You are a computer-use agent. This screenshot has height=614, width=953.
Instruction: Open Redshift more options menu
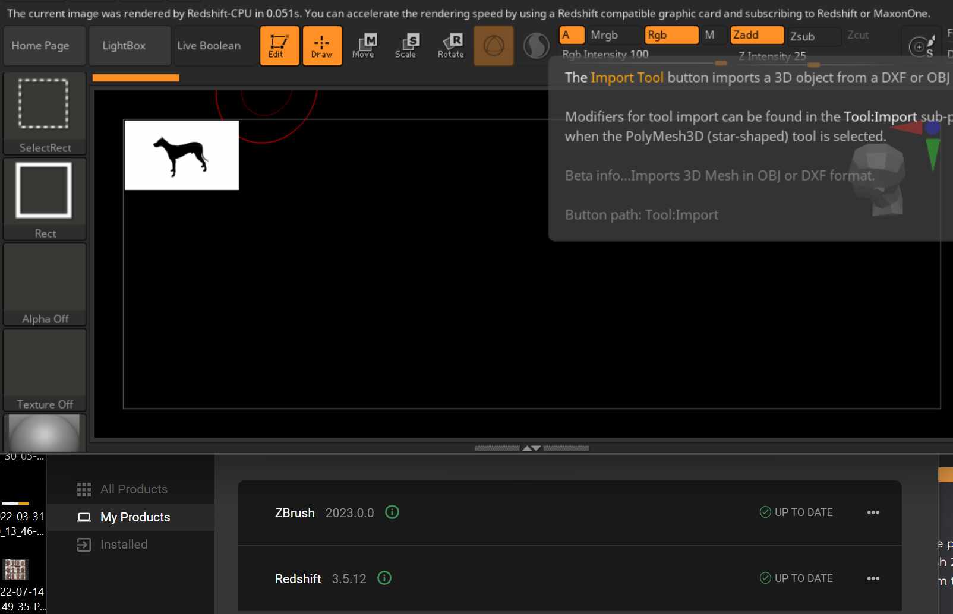(x=873, y=578)
